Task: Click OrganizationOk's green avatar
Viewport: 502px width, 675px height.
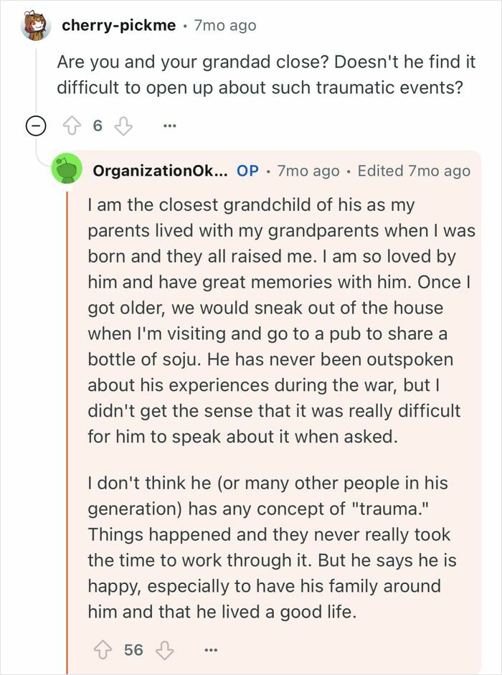Action: [x=67, y=166]
